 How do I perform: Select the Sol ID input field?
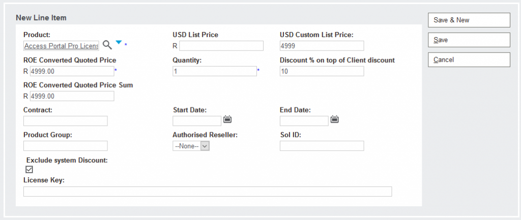point(322,146)
